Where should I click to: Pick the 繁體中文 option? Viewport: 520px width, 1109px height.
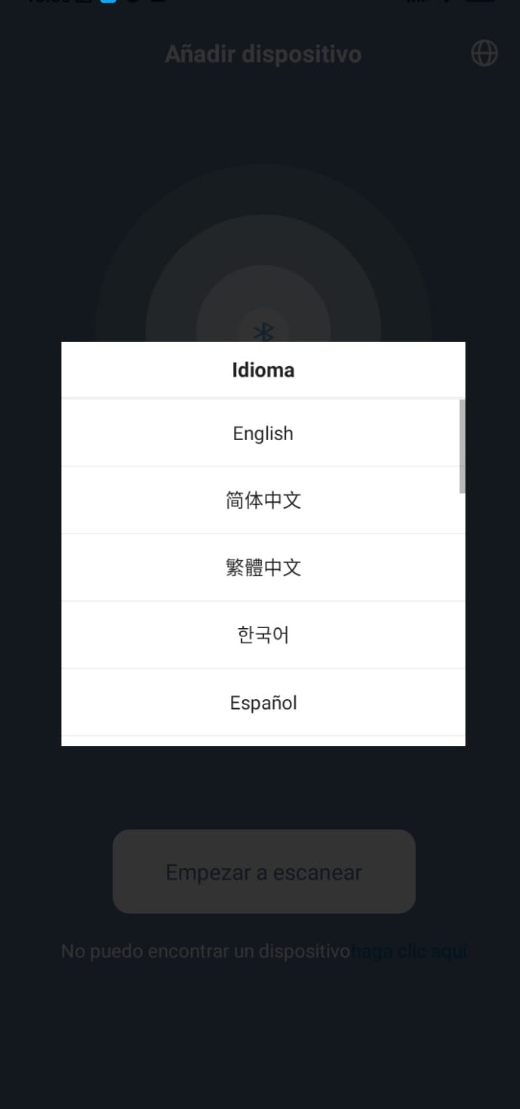point(263,568)
